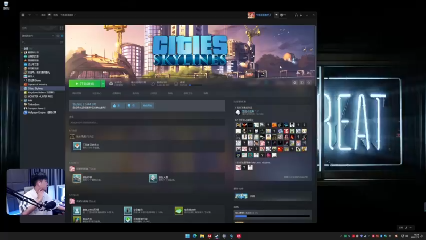The image size is (426, 240).
Task: Open the 客服 support tab
Action: (x=206, y=93)
